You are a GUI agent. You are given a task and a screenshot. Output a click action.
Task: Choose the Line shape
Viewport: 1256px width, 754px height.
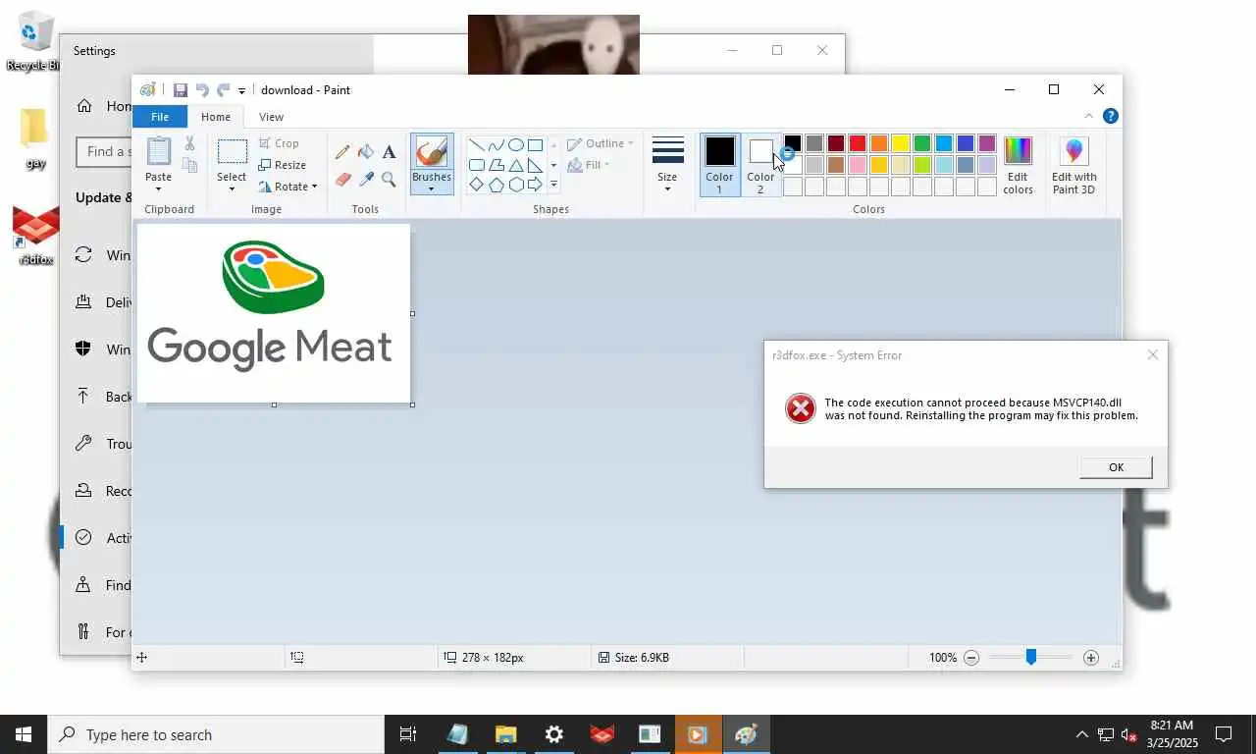tap(476, 144)
